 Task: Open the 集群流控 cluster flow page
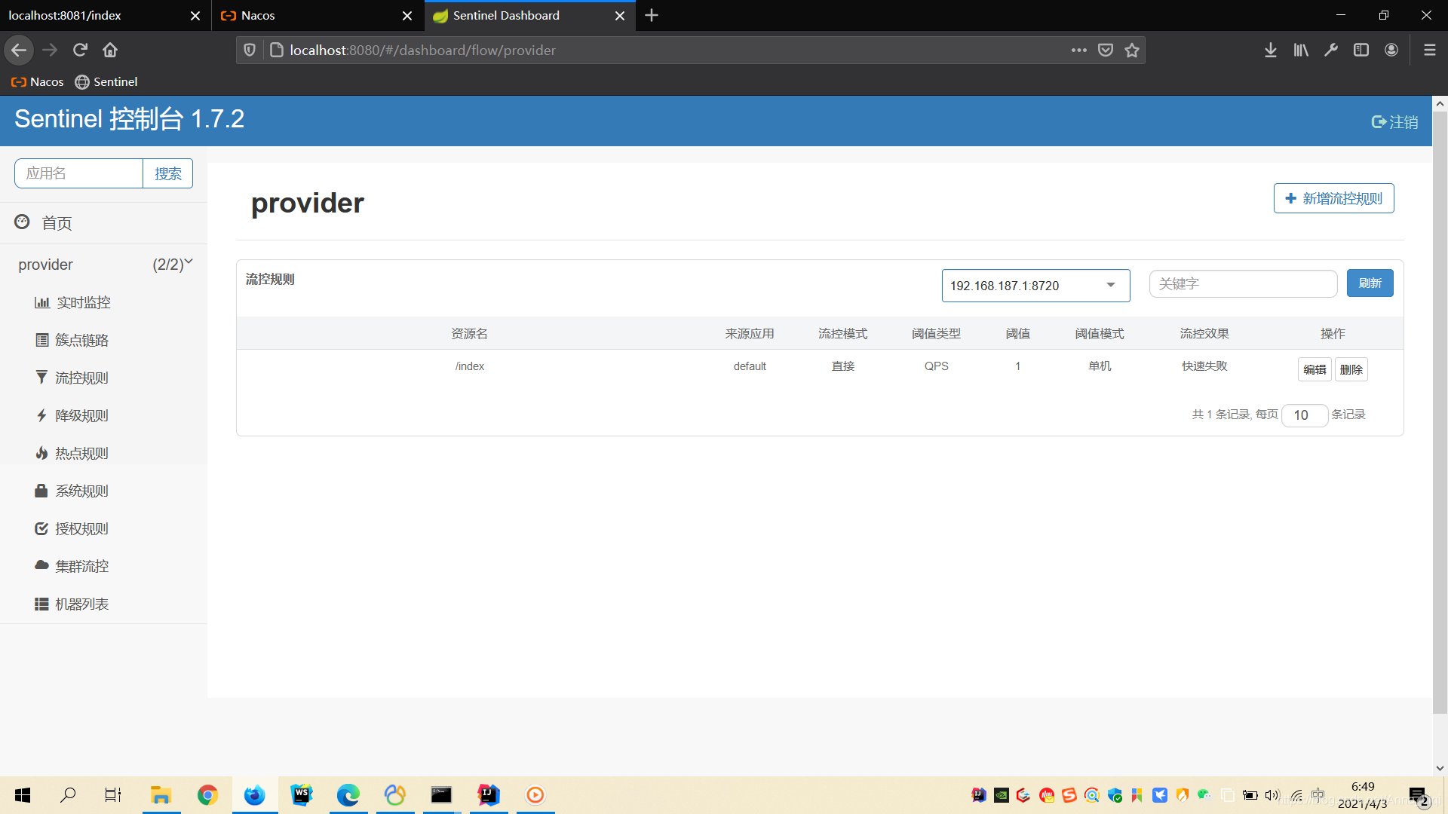(x=72, y=566)
